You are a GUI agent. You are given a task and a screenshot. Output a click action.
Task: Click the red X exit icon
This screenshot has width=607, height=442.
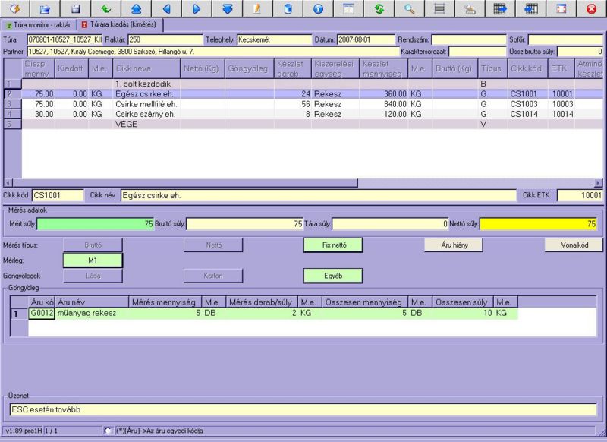coord(591,8)
